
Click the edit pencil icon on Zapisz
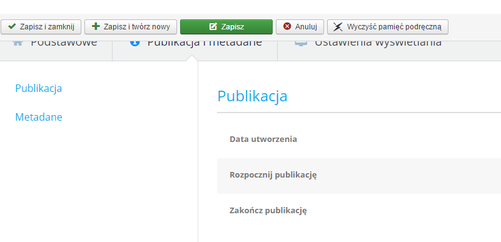click(x=213, y=26)
